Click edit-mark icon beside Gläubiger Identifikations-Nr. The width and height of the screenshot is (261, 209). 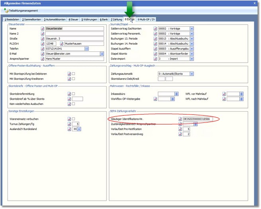click(x=179, y=119)
